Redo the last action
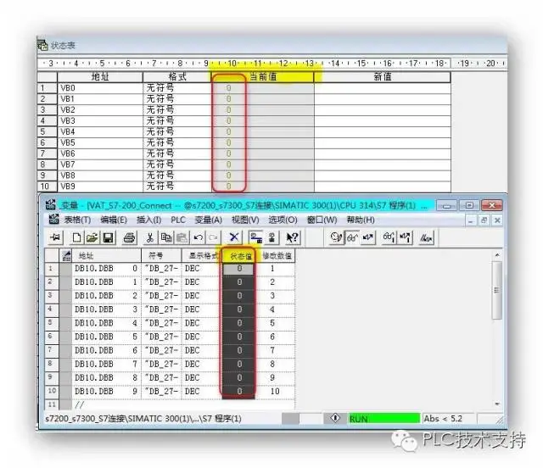 click(213, 237)
